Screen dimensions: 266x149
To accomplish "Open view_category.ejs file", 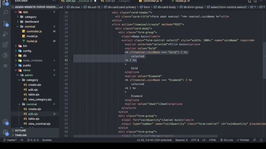I will point(40,99).
